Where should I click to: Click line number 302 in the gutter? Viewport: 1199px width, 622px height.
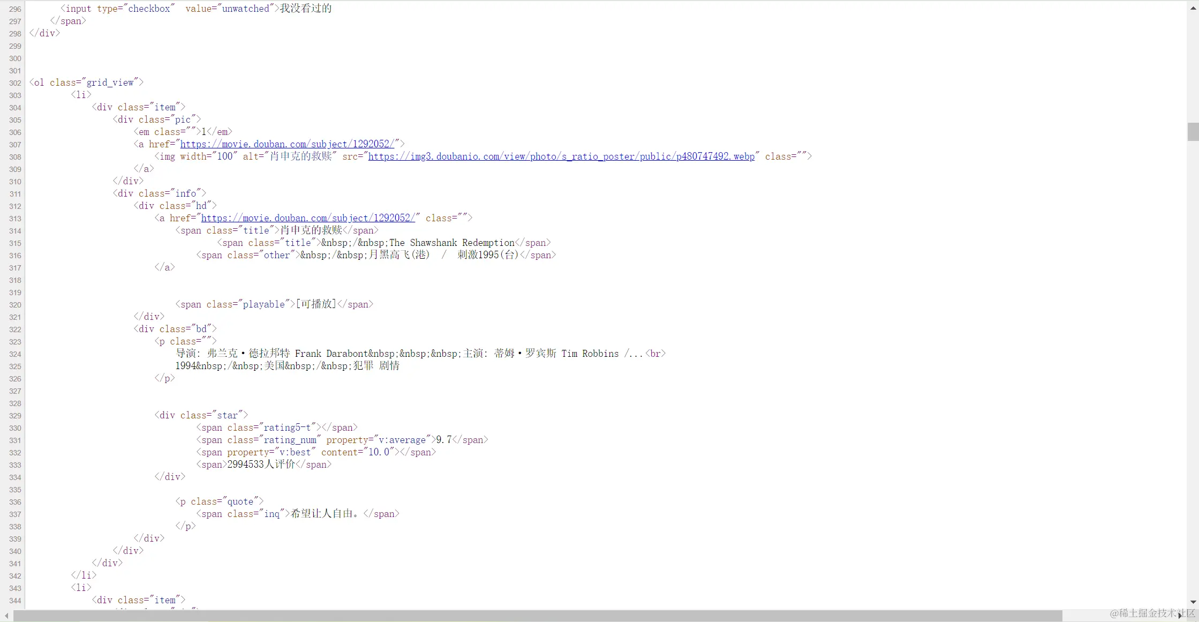[x=15, y=83]
